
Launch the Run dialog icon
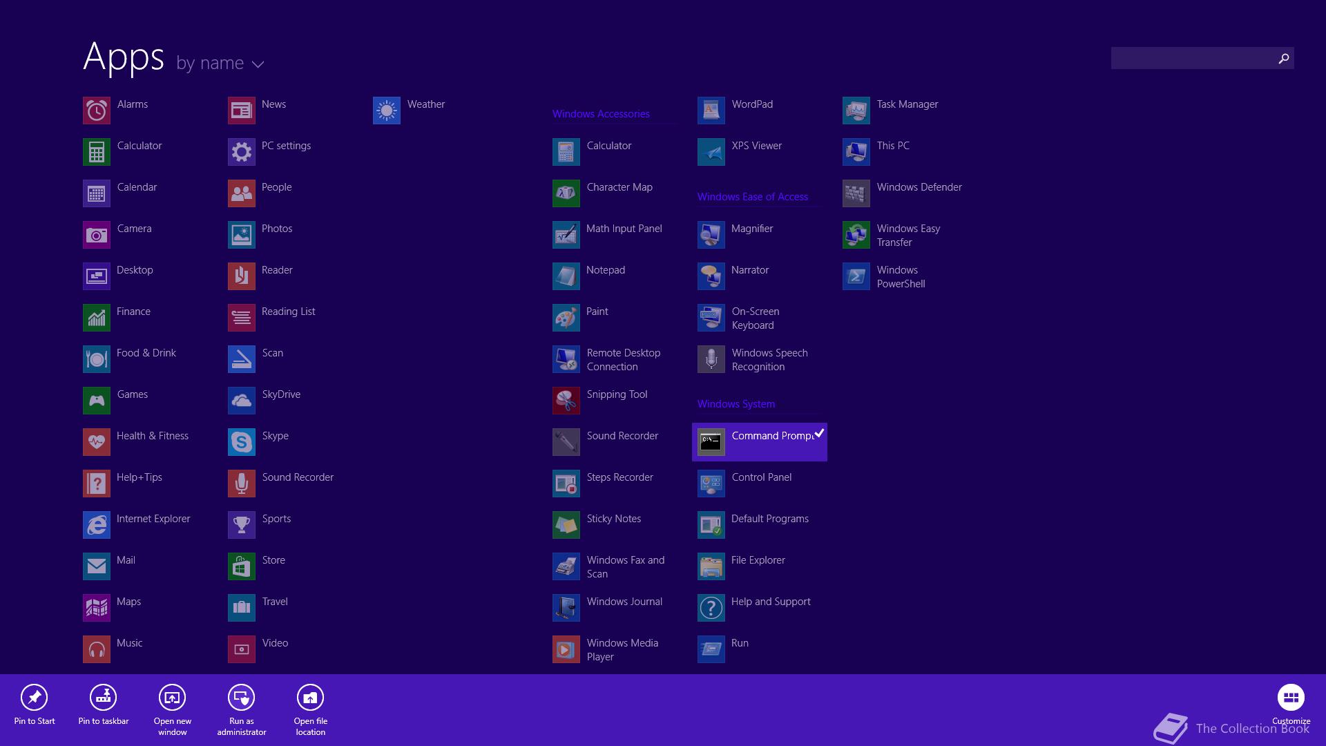pyautogui.click(x=711, y=649)
